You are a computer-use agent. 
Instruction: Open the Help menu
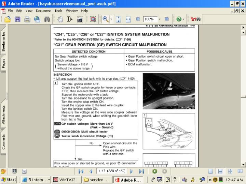click(x=84, y=11)
